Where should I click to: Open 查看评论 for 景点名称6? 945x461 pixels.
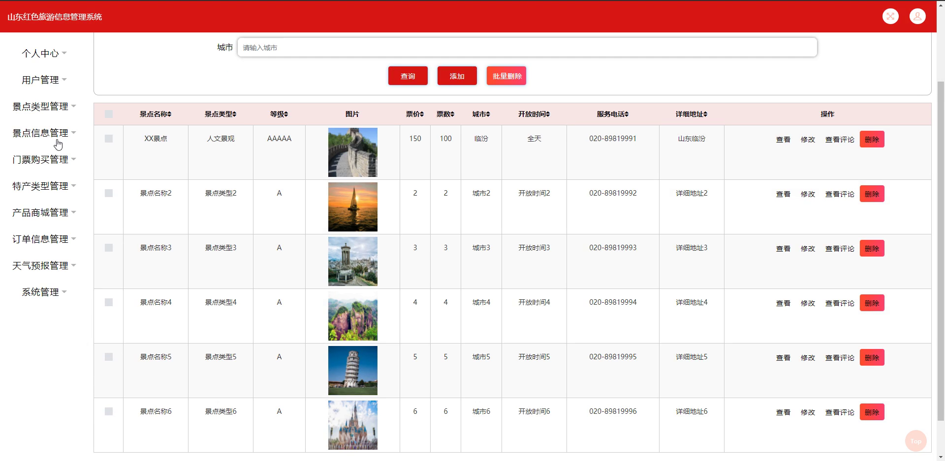840,412
